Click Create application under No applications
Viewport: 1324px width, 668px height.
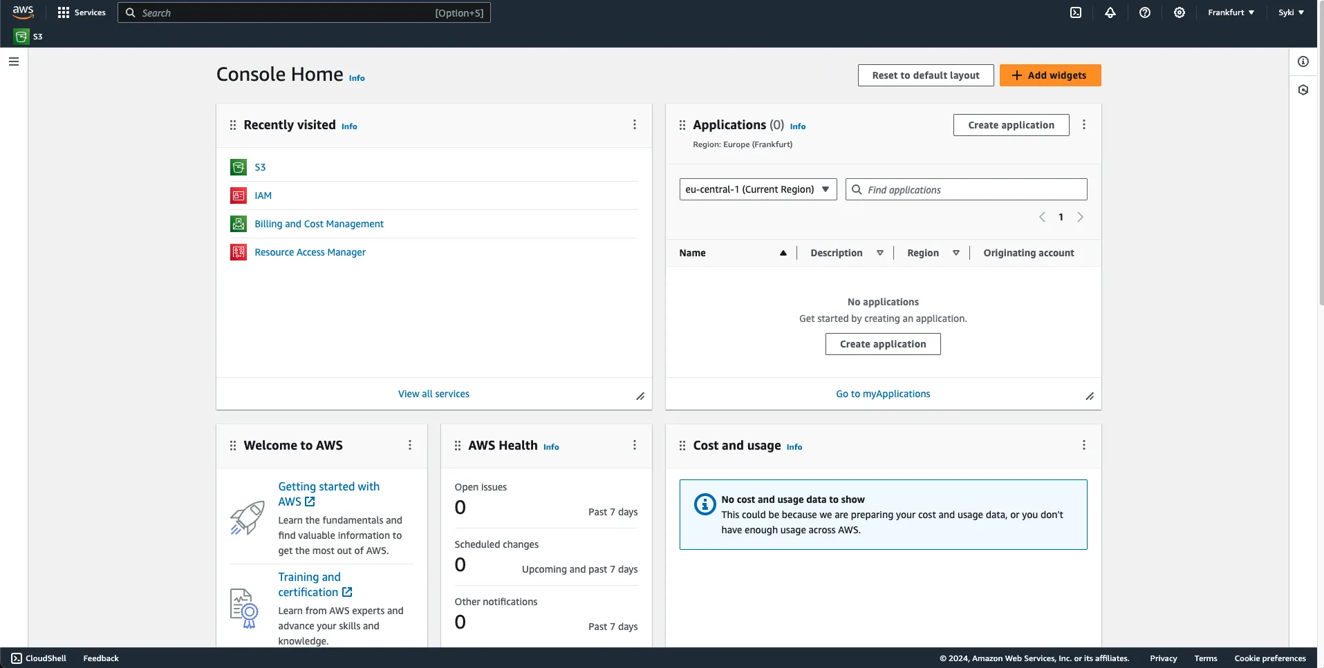click(883, 344)
